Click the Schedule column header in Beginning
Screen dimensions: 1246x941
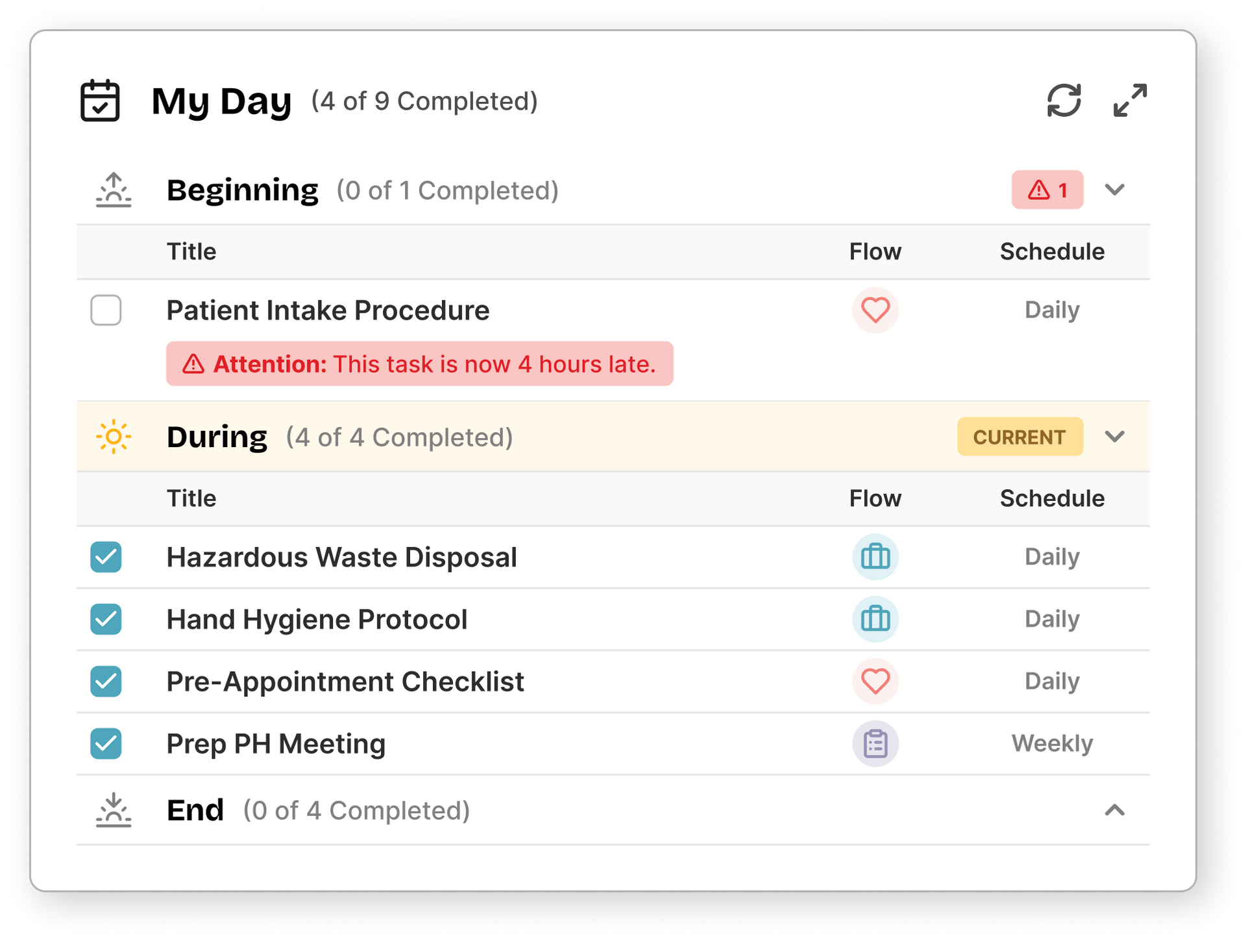click(x=1051, y=252)
